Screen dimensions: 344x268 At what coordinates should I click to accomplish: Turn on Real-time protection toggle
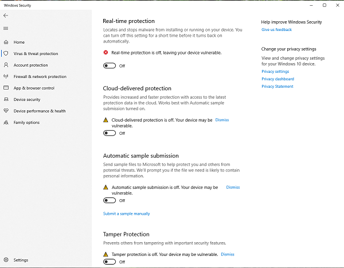click(x=109, y=66)
